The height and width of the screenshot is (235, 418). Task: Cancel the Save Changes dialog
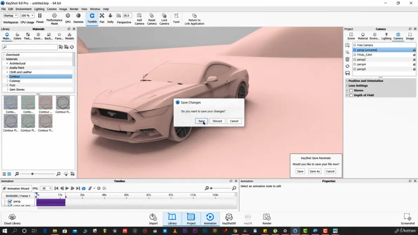(234, 121)
